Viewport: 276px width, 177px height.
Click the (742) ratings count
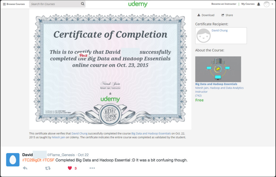pyautogui.click(x=198, y=96)
